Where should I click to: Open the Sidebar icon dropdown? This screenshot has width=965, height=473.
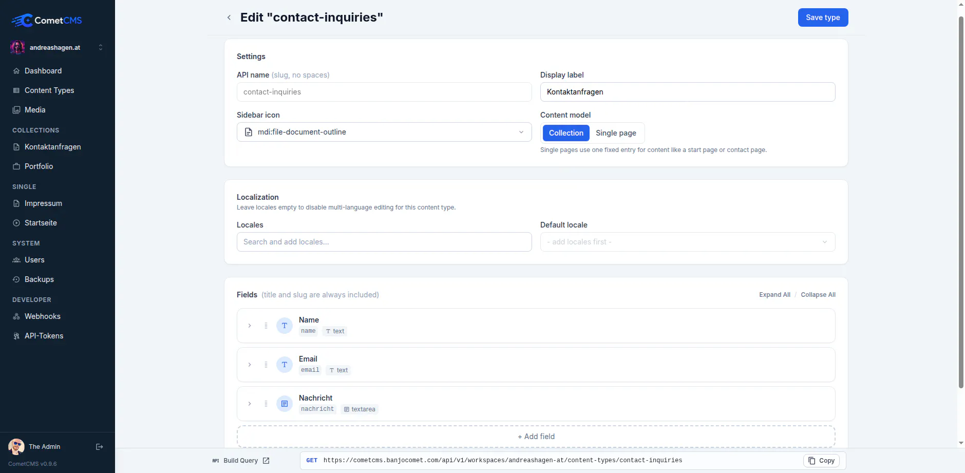click(x=384, y=132)
